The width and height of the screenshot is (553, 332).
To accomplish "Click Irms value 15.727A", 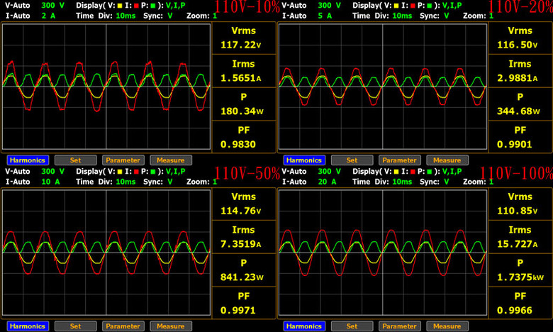I will pyautogui.click(x=518, y=244).
